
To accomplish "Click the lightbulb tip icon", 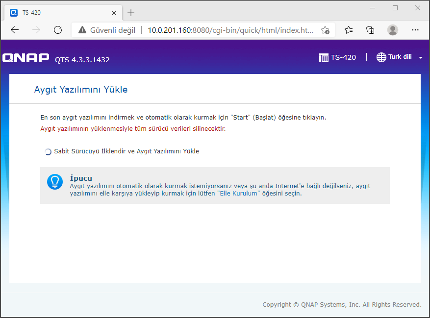I will [55, 181].
